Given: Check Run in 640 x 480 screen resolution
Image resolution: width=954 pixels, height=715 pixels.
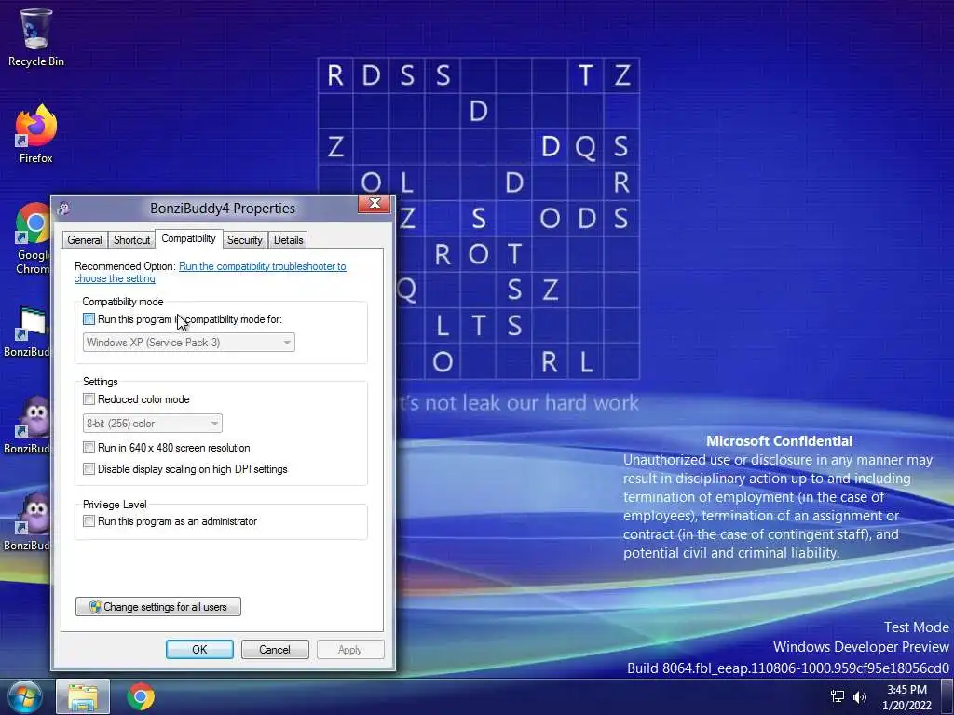Looking at the screenshot, I should 89,448.
